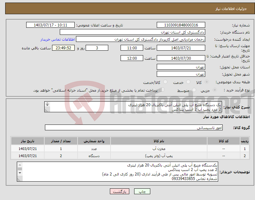The width and height of the screenshot is (255, 200).
Task: Click the response deadline time 11:00
Action: 132,48
